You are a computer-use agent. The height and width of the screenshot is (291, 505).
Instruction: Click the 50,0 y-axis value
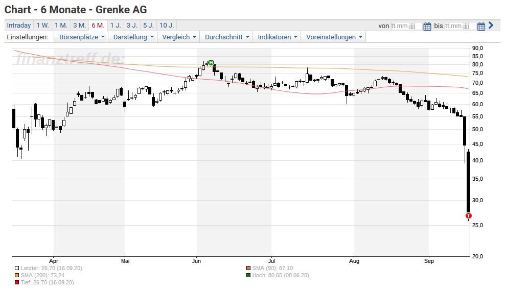477,129
